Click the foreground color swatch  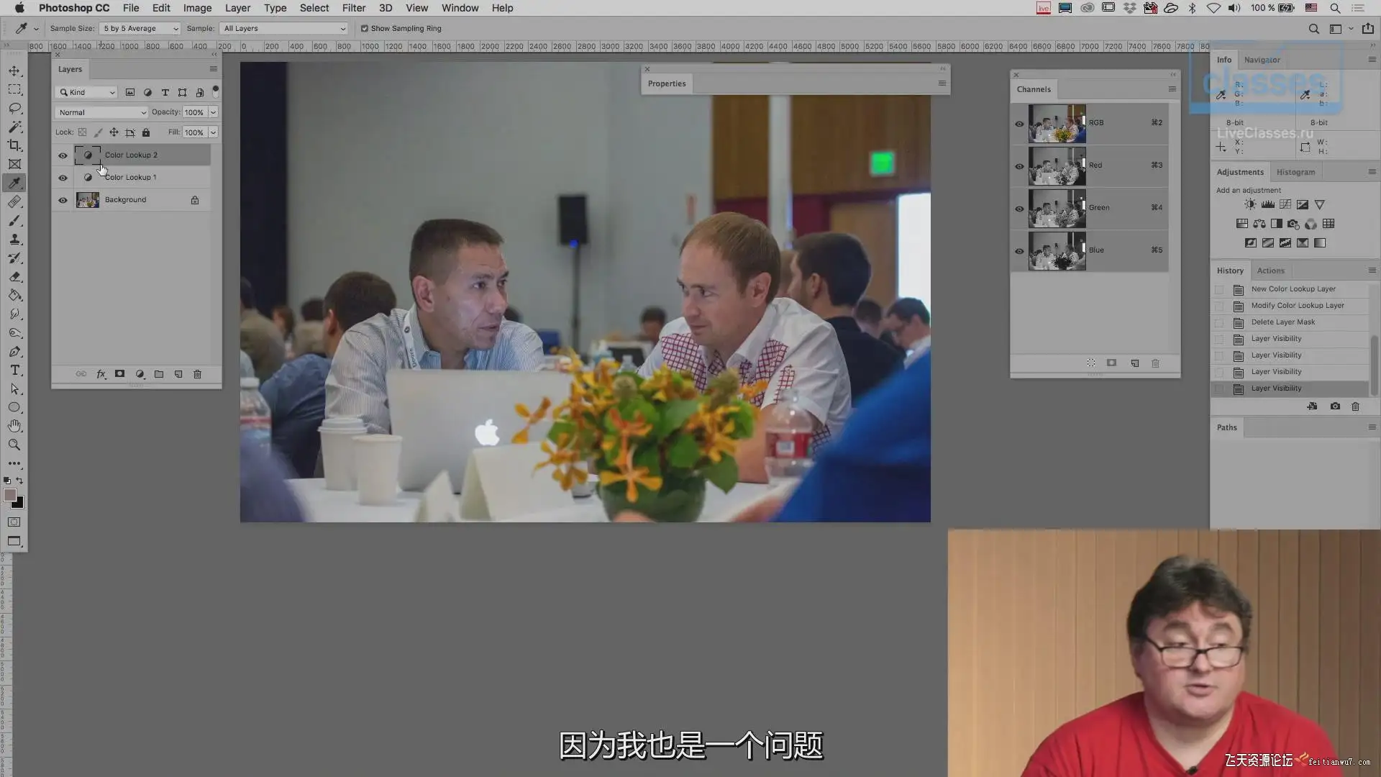(9, 495)
